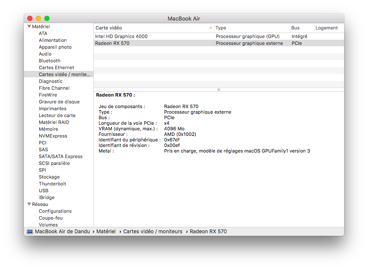368x270 pixels.
Task: Select Cartes vidéo / moniteurs sidebar item
Action: click(59, 74)
